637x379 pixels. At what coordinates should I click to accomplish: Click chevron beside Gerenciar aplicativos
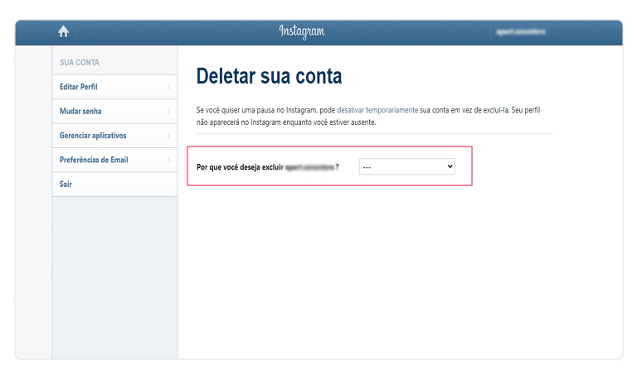(168, 136)
